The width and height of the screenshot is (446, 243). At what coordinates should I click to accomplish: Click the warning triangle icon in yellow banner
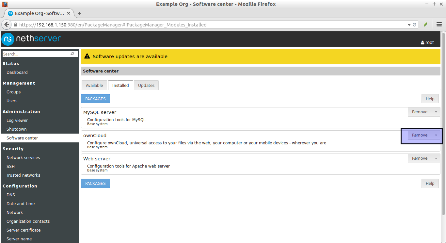[x=87, y=57]
